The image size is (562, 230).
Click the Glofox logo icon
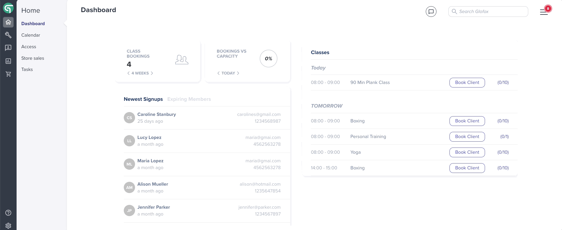pos(8,8)
